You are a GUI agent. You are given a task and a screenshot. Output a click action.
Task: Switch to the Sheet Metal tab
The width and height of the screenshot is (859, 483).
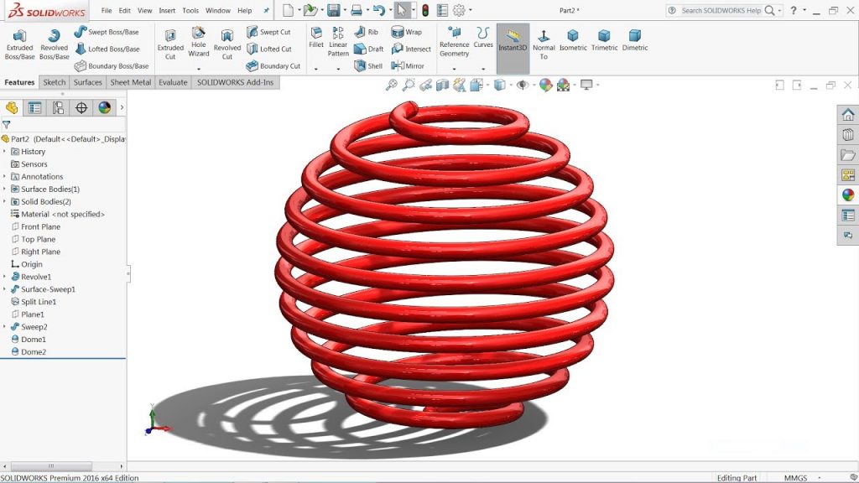click(131, 82)
